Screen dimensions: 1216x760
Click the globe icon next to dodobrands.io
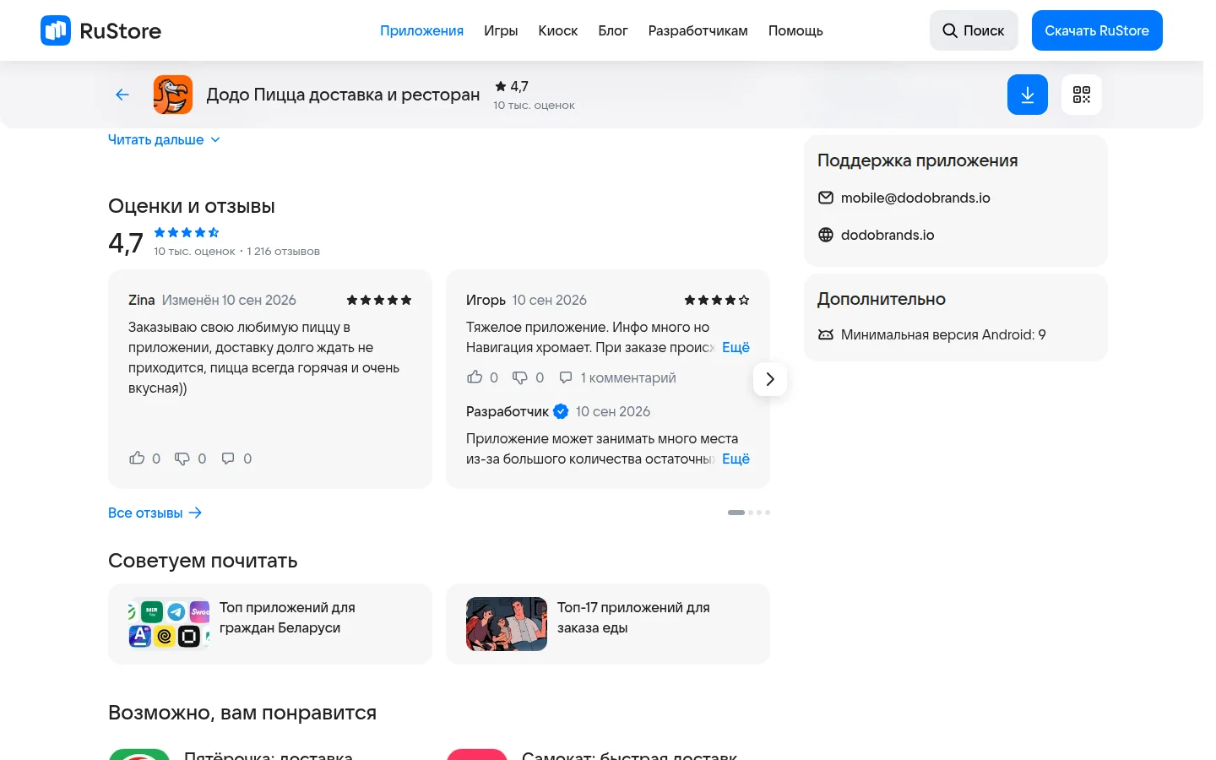pyautogui.click(x=826, y=235)
